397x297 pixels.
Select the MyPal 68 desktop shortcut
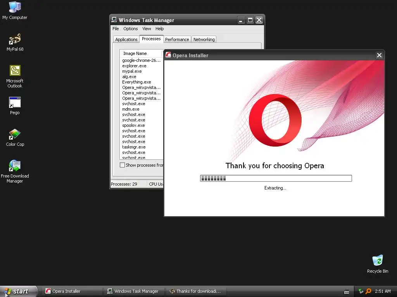15,43
